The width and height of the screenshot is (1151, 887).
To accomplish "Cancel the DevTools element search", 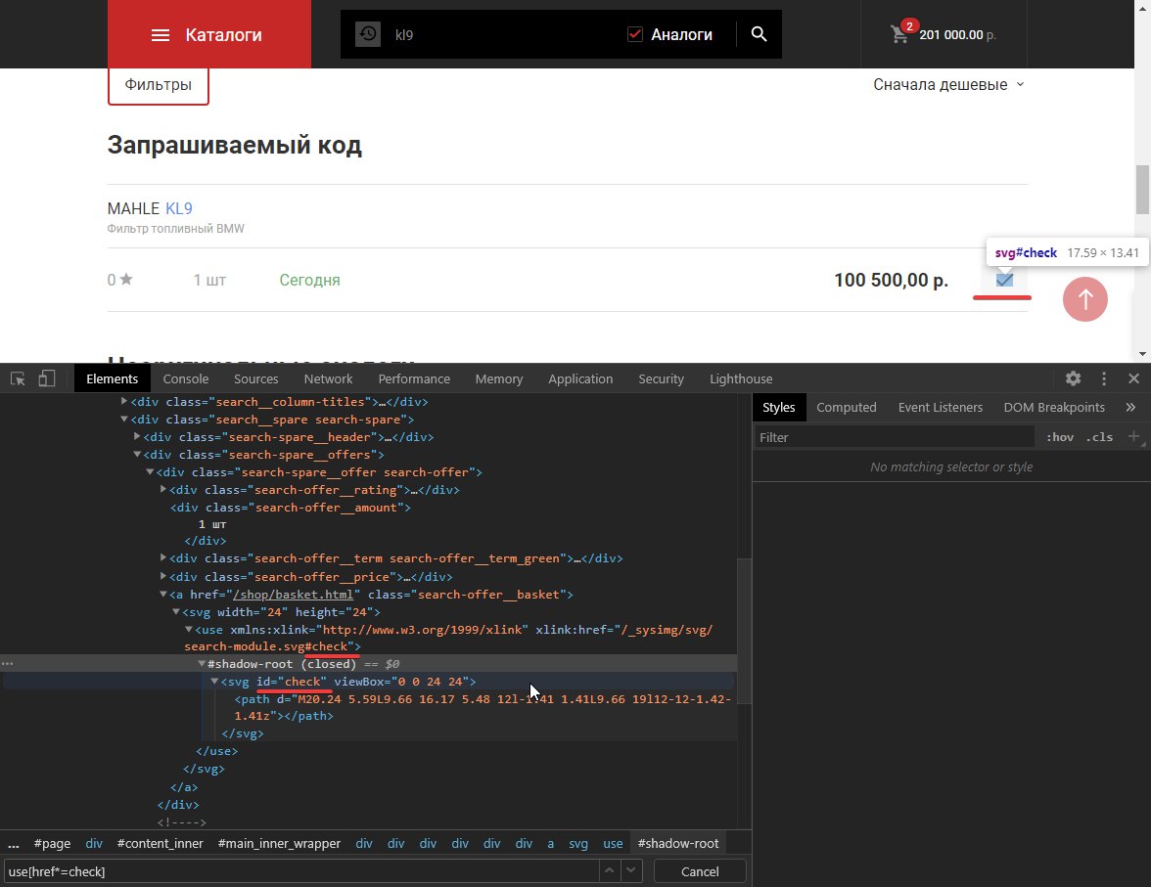I will click(x=699, y=871).
